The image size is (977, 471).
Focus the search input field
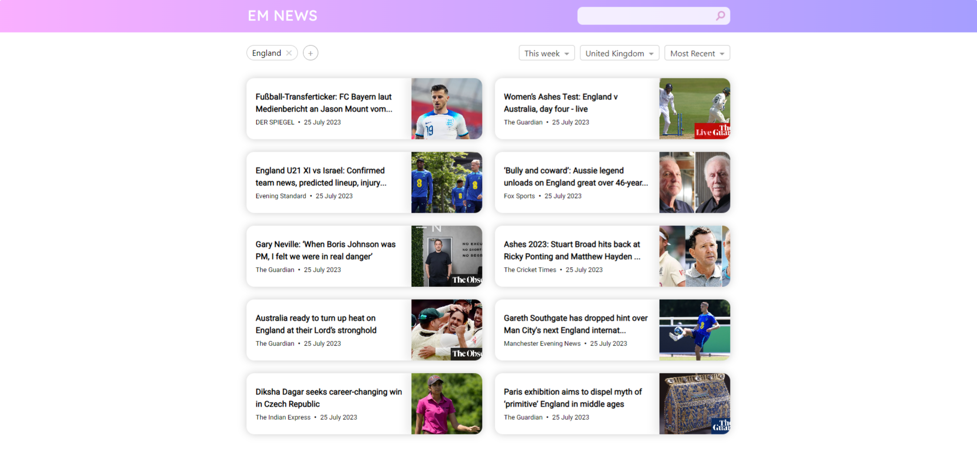(x=646, y=16)
